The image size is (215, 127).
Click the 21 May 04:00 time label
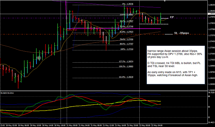tap(84, 126)
